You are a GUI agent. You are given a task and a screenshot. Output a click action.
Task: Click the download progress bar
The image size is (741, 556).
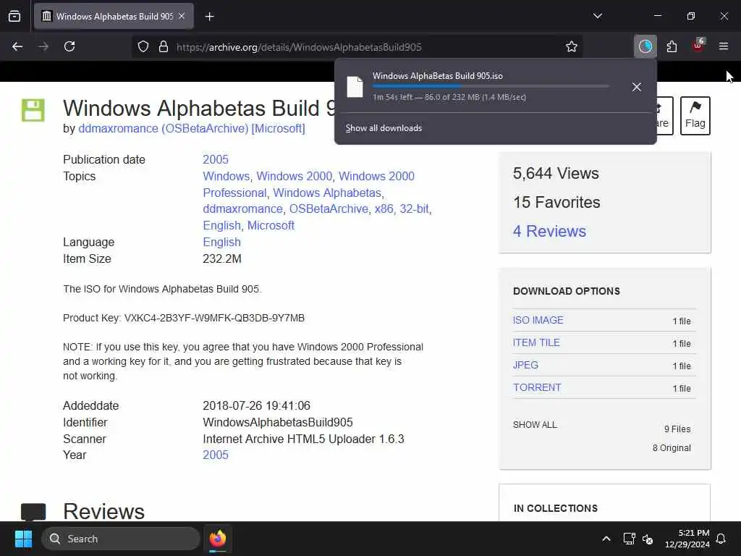(491, 86)
